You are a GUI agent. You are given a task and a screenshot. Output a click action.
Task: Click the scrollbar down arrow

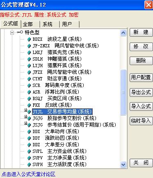point(123,164)
